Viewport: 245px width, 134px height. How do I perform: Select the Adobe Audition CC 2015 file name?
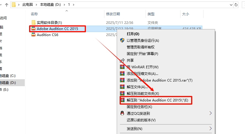coord(57,29)
